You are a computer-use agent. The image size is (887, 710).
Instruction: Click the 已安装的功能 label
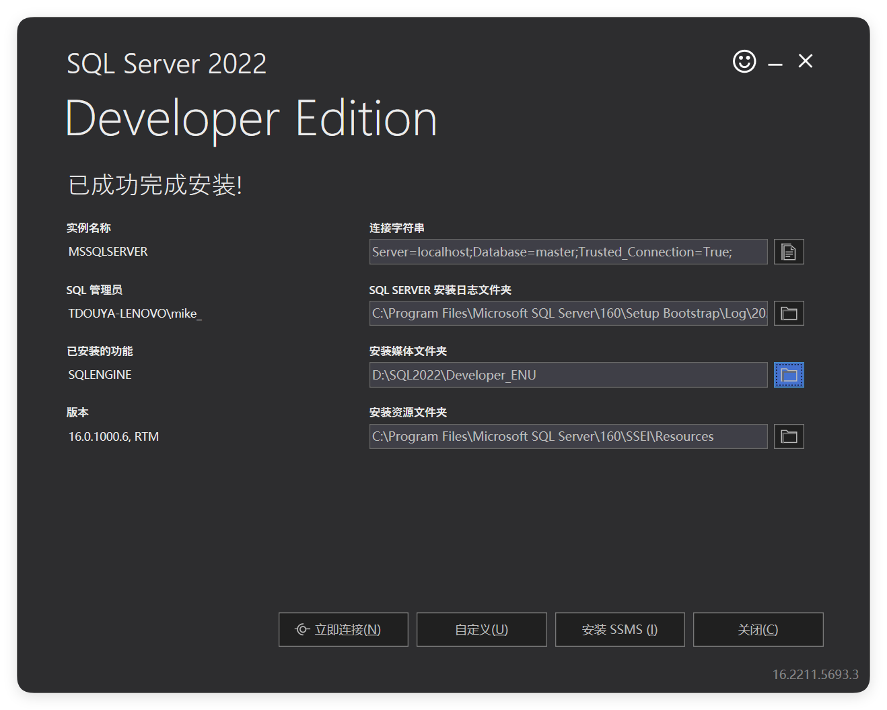point(100,351)
